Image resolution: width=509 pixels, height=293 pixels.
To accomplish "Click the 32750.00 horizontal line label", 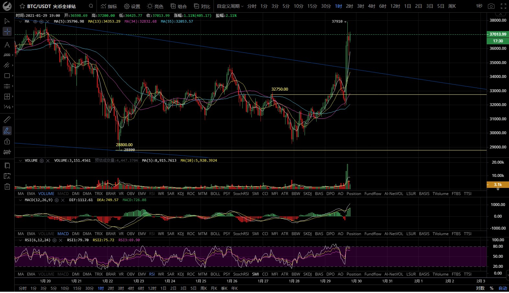I will tap(280, 89).
